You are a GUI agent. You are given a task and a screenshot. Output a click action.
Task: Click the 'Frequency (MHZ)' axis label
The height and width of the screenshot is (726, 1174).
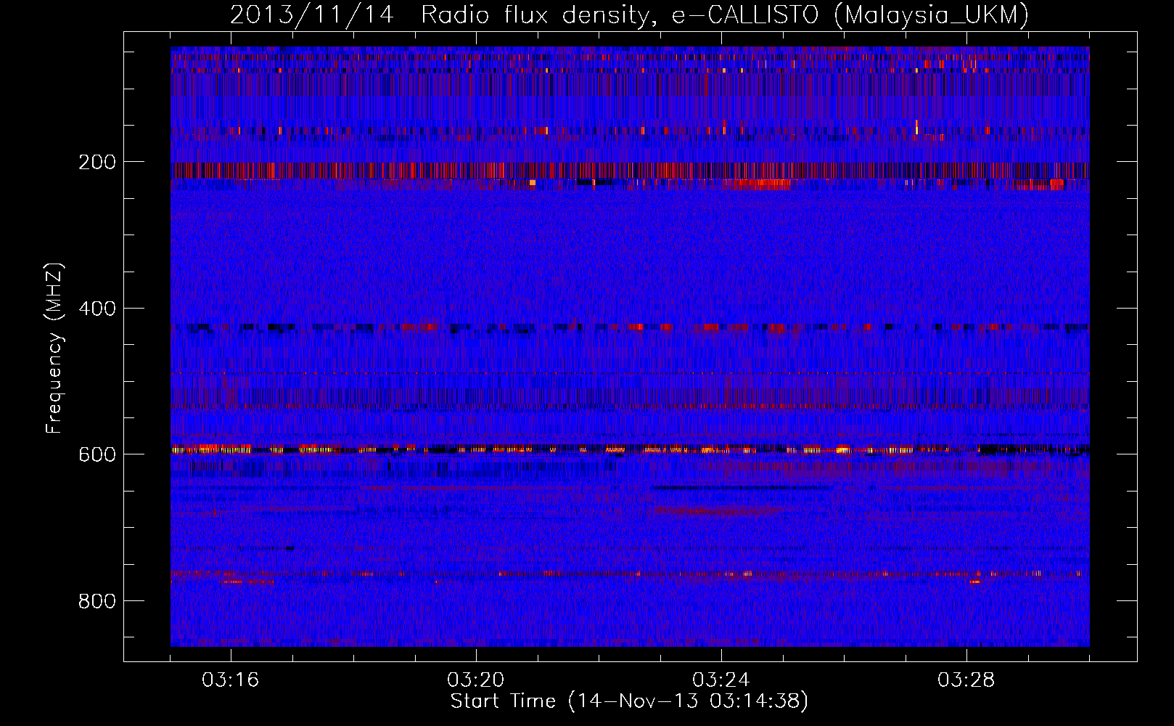pyautogui.click(x=54, y=348)
